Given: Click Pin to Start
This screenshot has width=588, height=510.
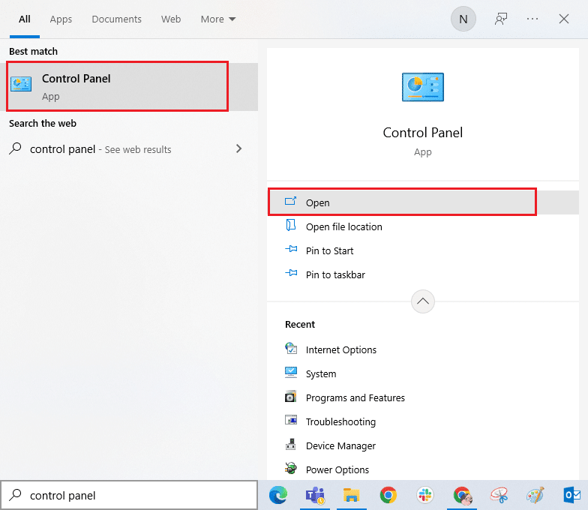Looking at the screenshot, I should (423, 250).
